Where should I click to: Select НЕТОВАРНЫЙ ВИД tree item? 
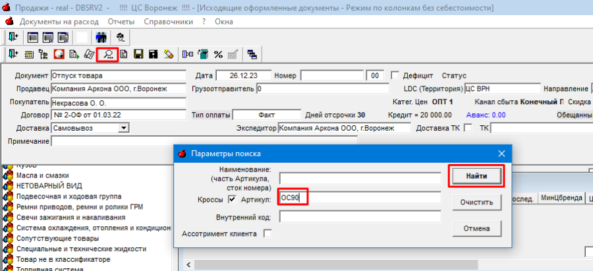(49, 186)
